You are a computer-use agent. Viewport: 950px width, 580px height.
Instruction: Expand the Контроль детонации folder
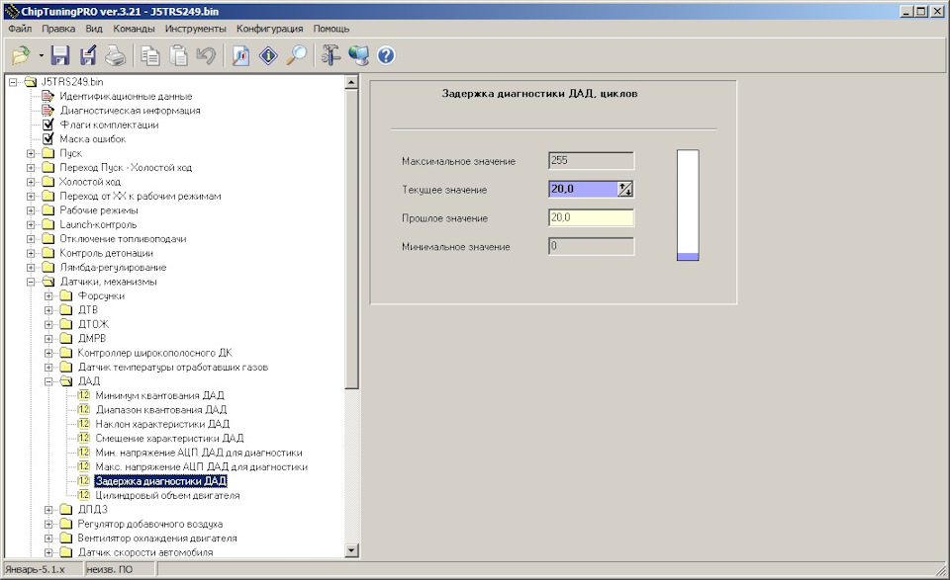click(x=31, y=253)
